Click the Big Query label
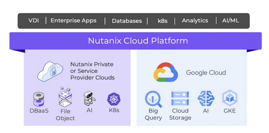Image resolution: width=269 pixels, height=133 pixels. (153, 114)
